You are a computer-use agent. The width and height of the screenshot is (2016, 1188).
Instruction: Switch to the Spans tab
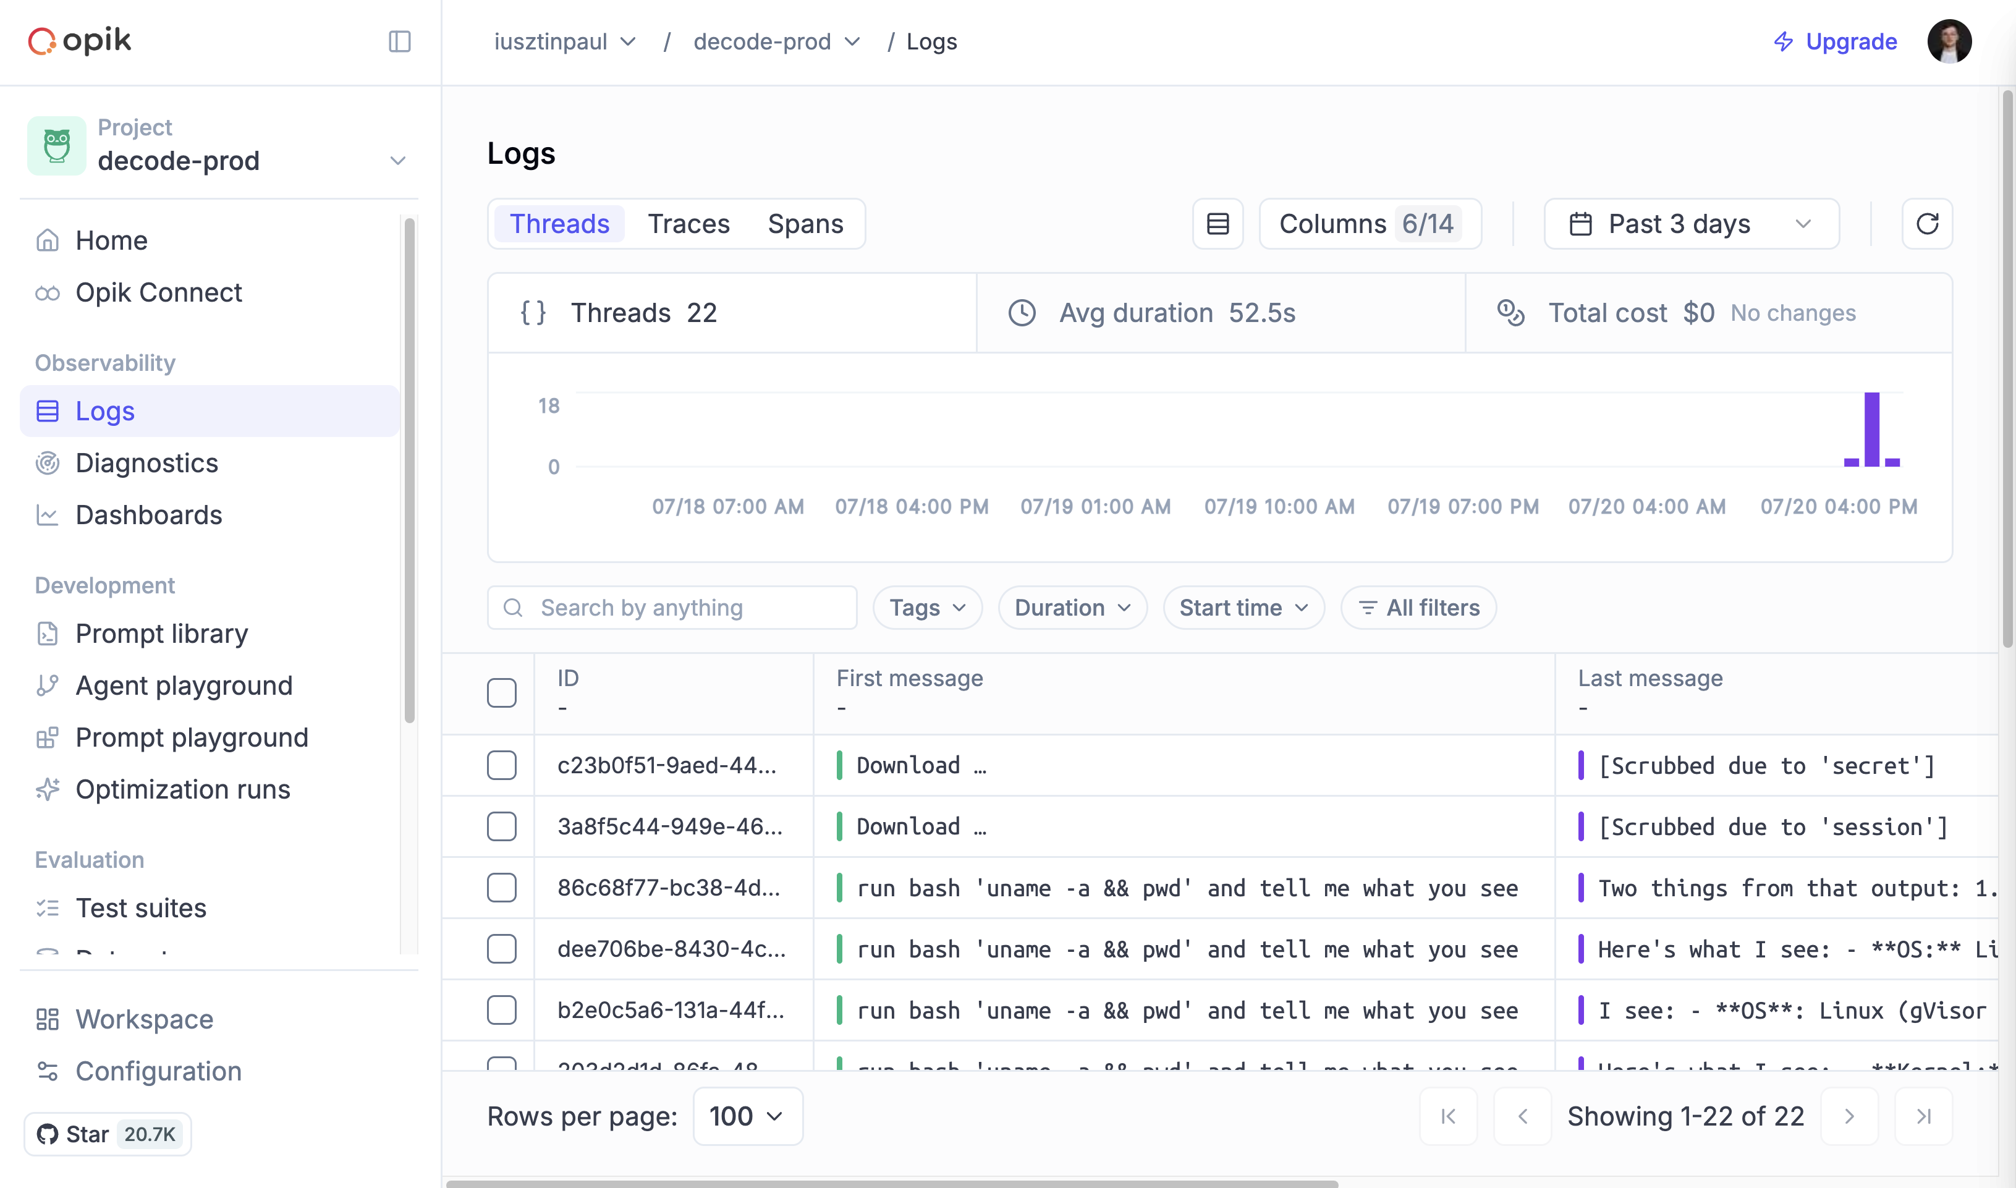[805, 223]
